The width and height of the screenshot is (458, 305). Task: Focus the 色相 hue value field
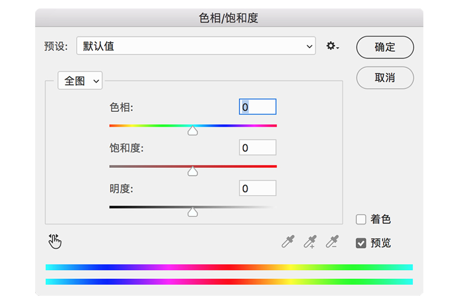point(257,107)
